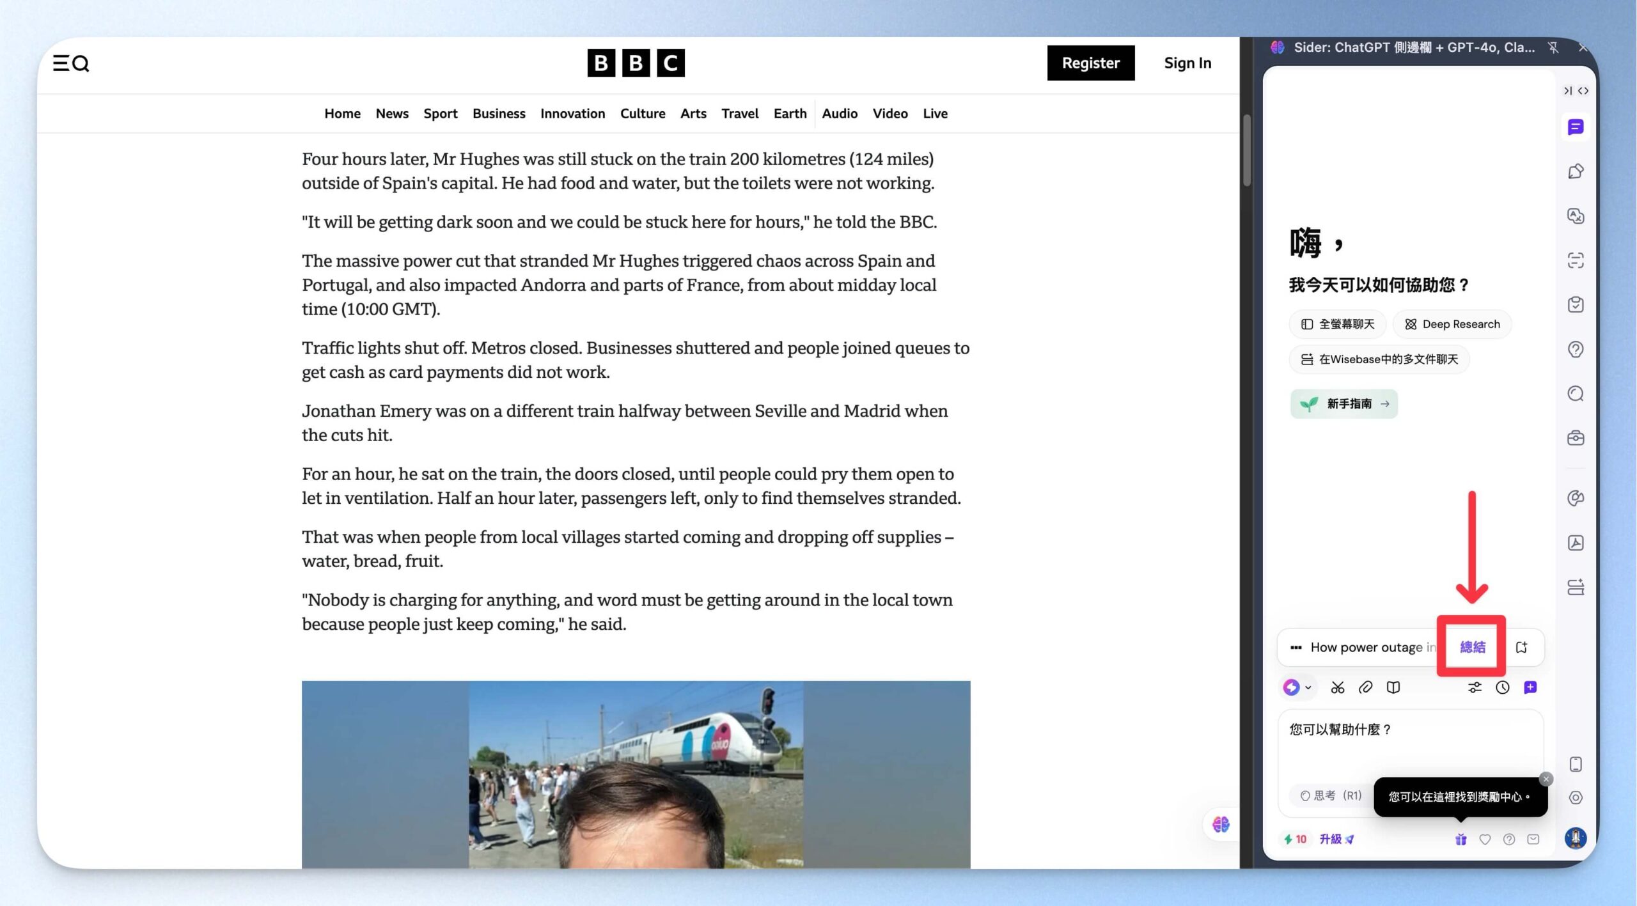Open the chat settings sliders icon
Screen dimensions: 1637x906
point(1474,687)
